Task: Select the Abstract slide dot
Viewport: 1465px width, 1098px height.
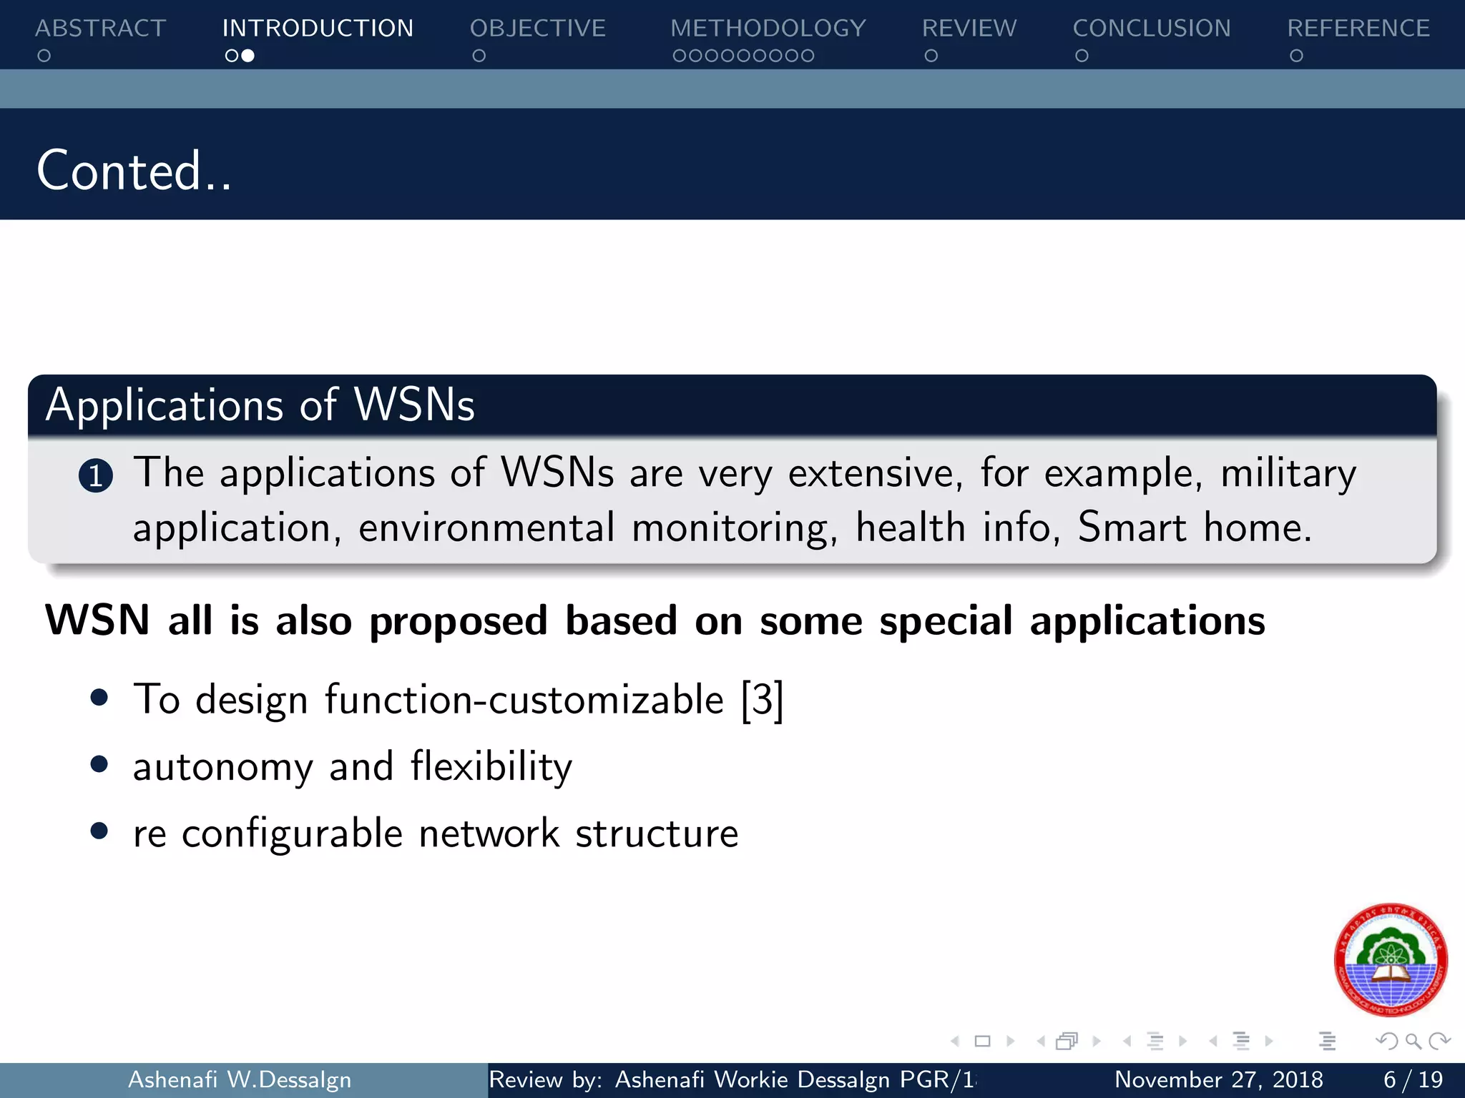Action: pyautogui.click(x=44, y=56)
